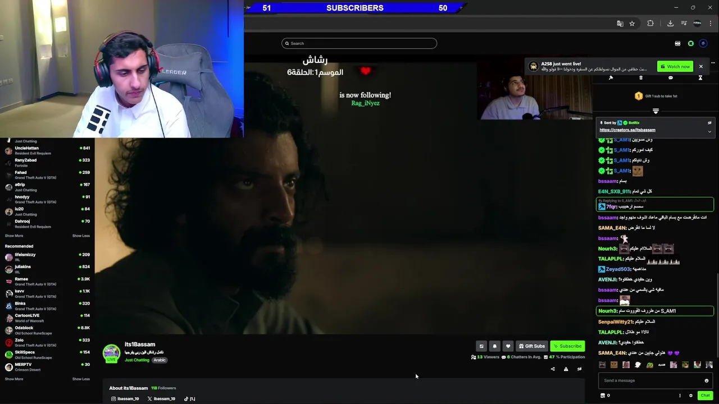
Task: Open the TikTok j1.j link
Action: click(x=189, y=399)
